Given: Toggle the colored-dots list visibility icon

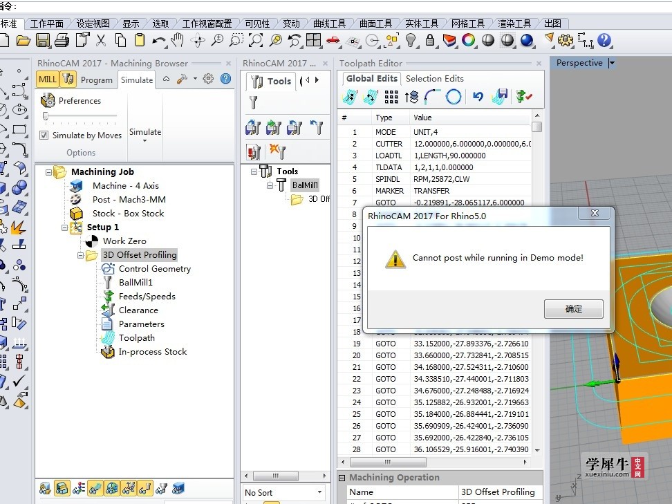Looking at the screenshot, I should point(79,488).
